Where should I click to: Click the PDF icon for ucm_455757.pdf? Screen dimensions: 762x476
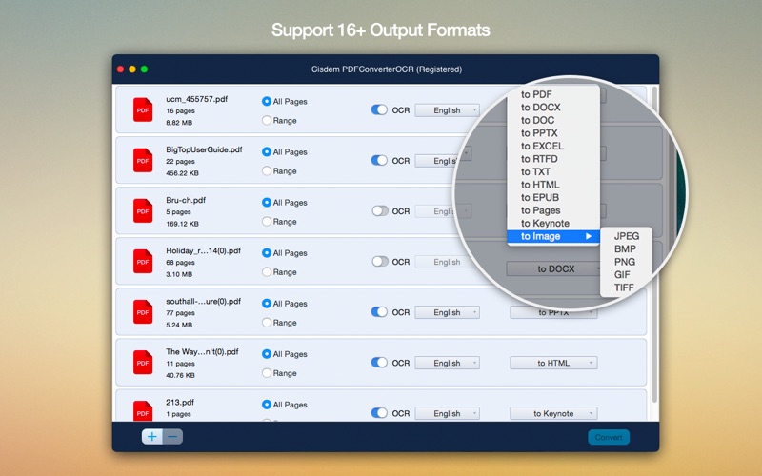tap(143, 109)
